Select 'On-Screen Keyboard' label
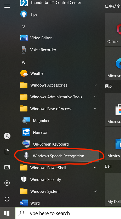The image size is (121, 219). tap(51, 144)
